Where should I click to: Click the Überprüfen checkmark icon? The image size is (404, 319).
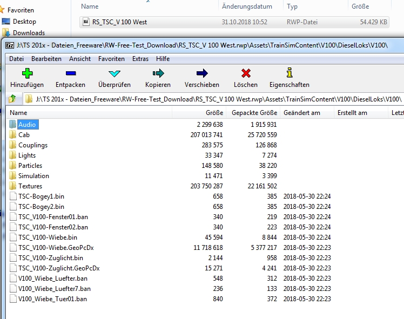tap(115, 73)
